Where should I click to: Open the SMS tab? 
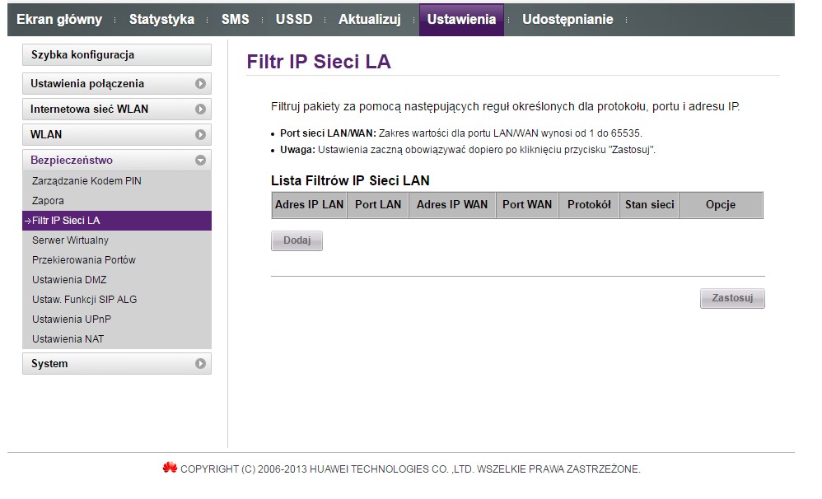235,20
